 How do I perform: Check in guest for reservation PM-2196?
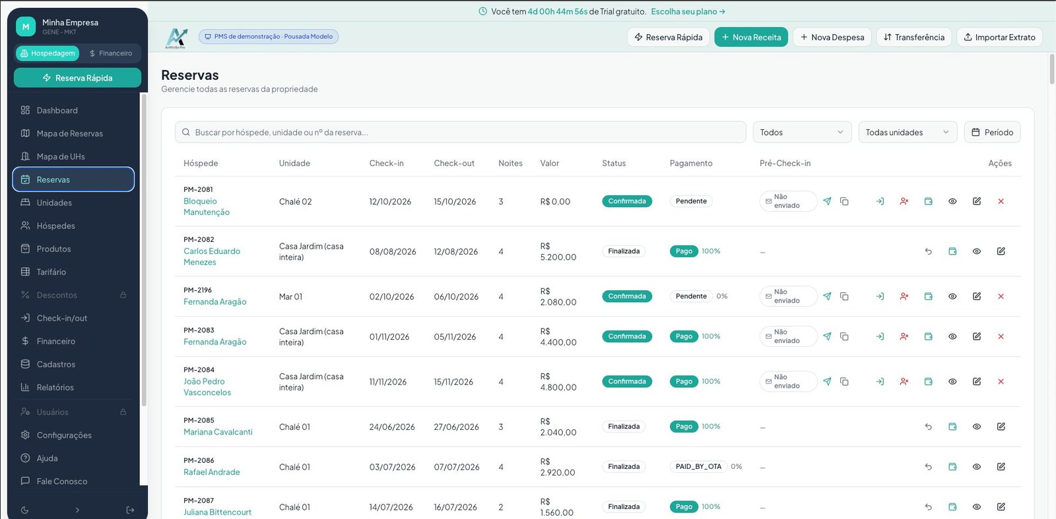(880, 296)
